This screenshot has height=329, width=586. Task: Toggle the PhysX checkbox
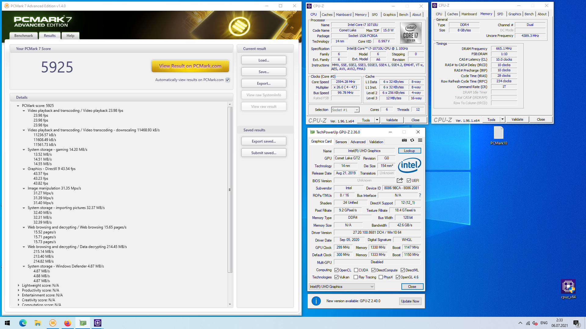pyautogui.click(x=381, y=277)
